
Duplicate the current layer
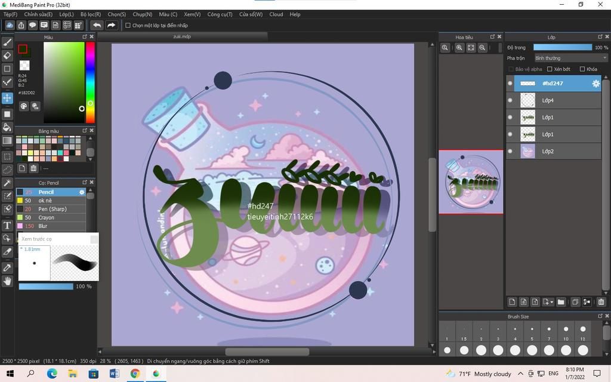(x=575, y=301)
